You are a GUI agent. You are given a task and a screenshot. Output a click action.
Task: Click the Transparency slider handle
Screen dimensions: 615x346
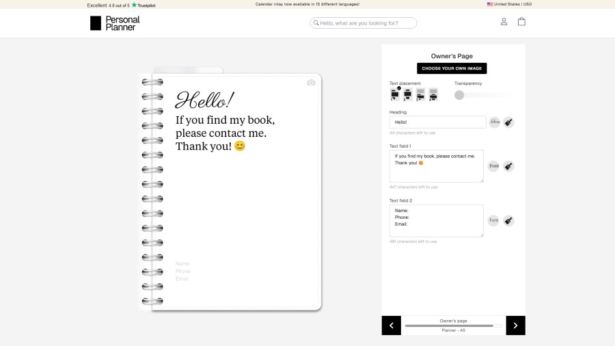coord(459,95)
